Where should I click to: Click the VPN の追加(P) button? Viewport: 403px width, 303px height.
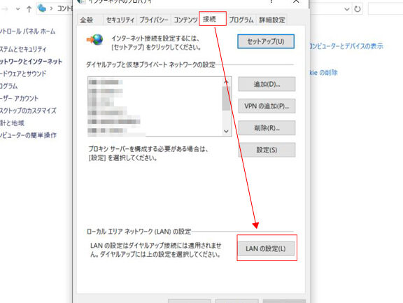click(267, 106)
